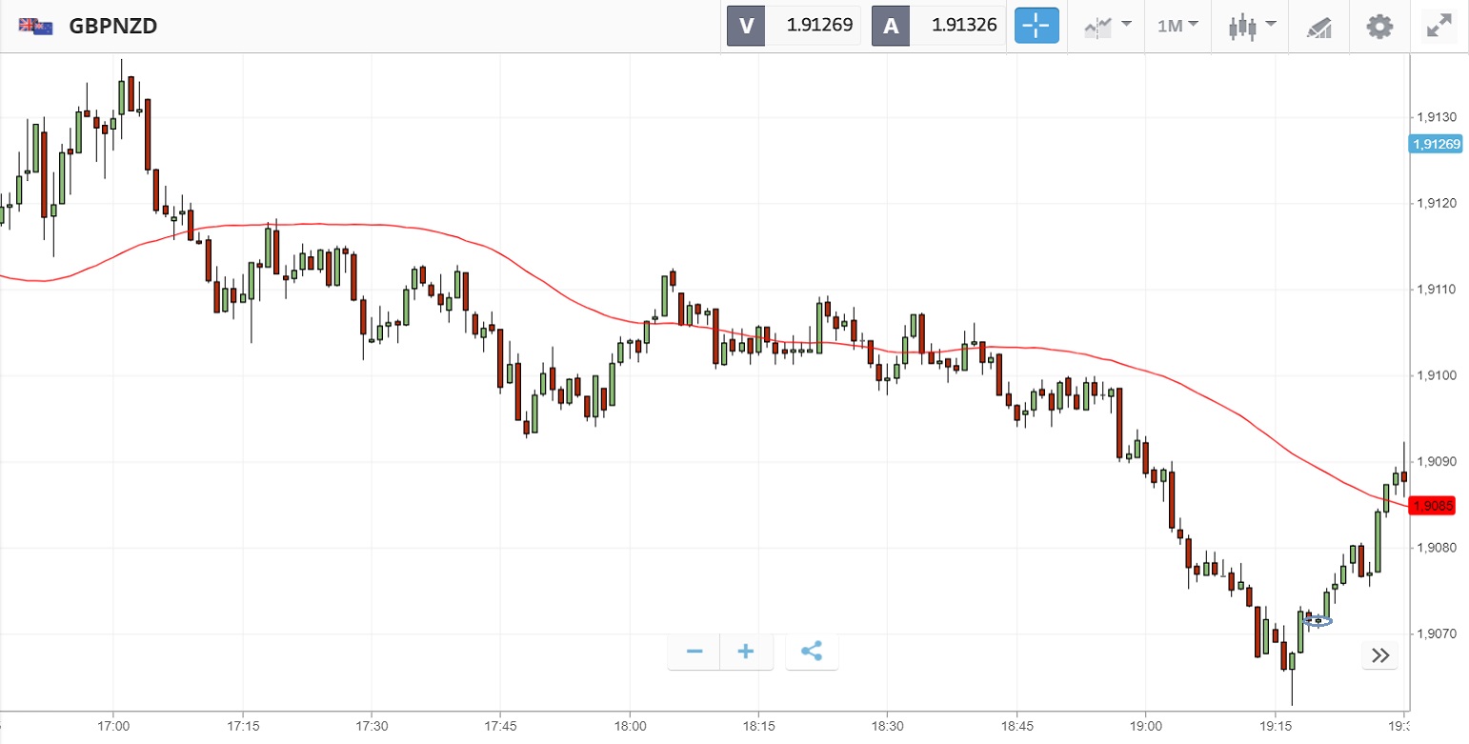Click the red 1,9085 moving average label
Screen dimensions: 1469x744
1436,506
